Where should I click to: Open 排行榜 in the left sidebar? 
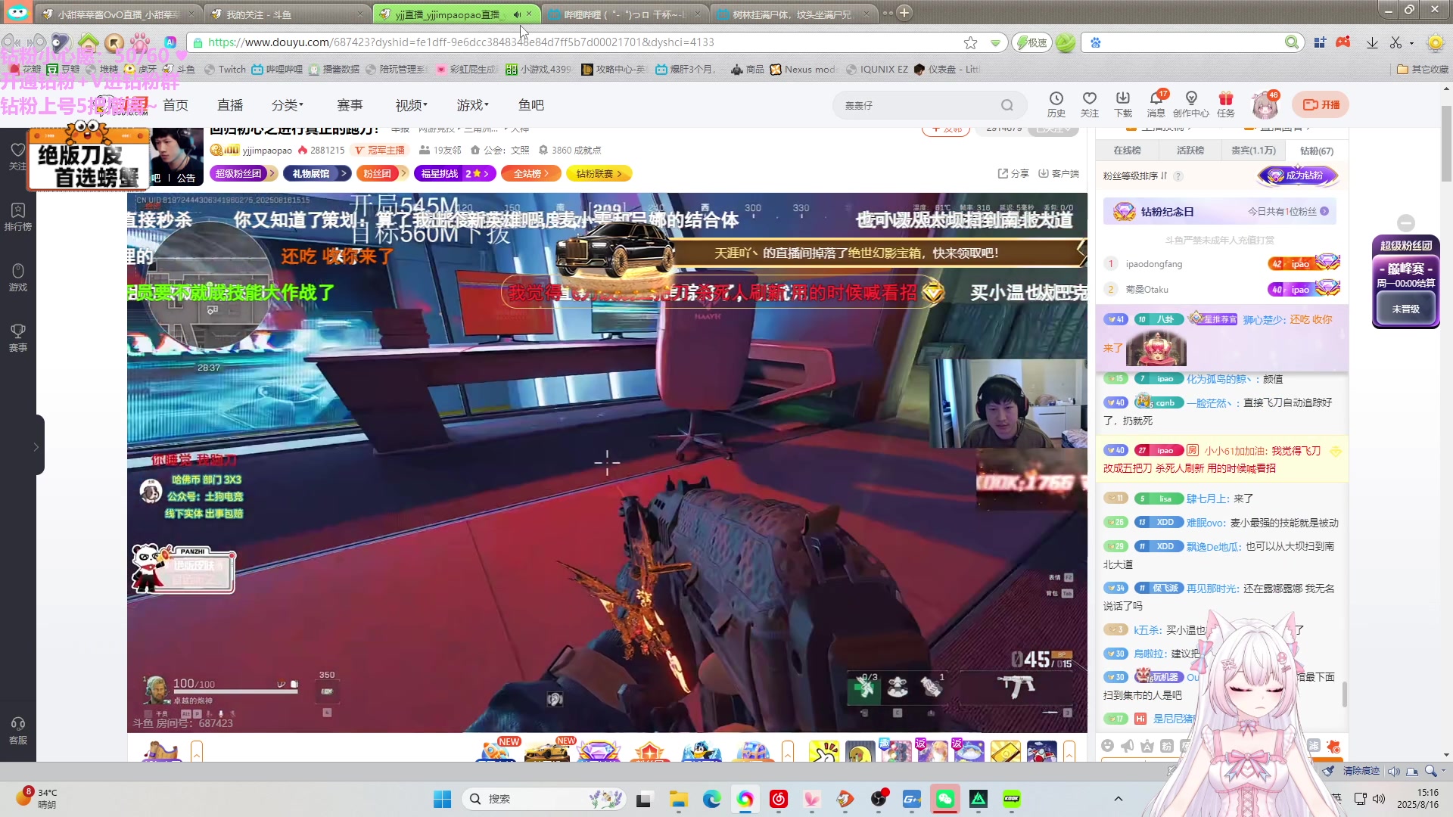pos(17,217)
